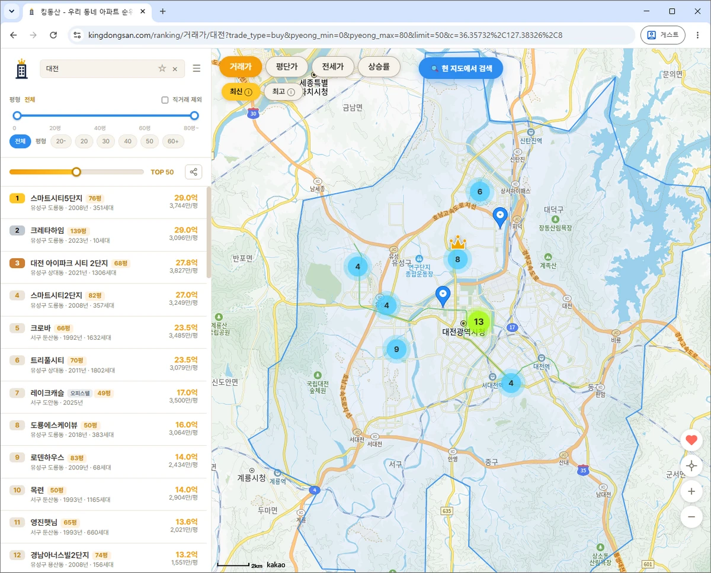The height and width of the screenshot is (573, 711).
Task: Open cluster marker labeled 9
Action: pos(396,349)
